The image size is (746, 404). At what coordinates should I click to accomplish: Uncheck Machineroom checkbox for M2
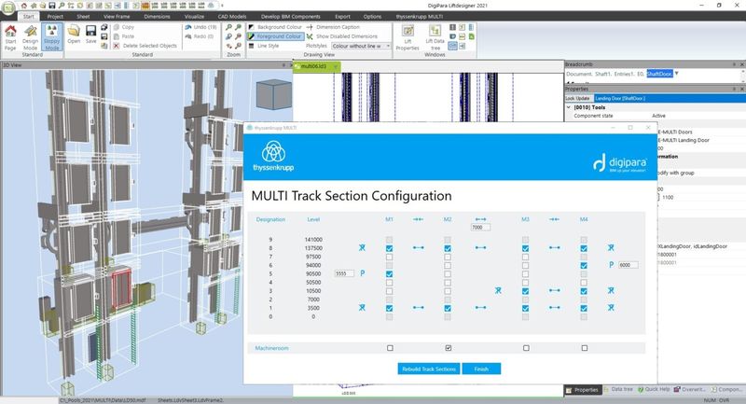pos(449,348)
